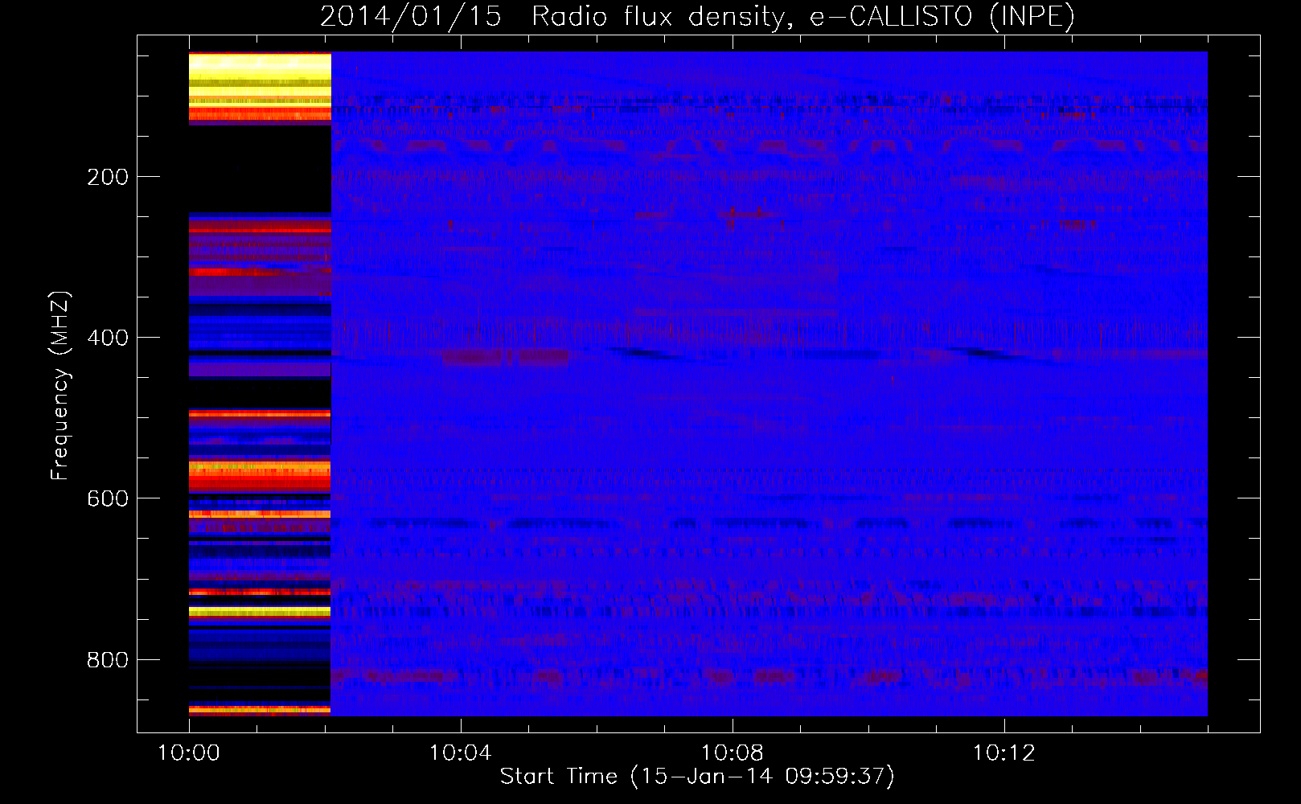Click the 200 frequency tick label

tap(108, 177)
